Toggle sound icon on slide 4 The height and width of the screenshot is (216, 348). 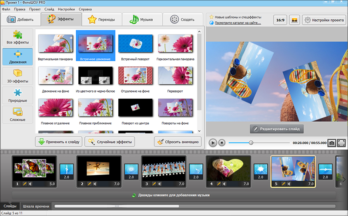pyautogui.click(x=224, y=184)
